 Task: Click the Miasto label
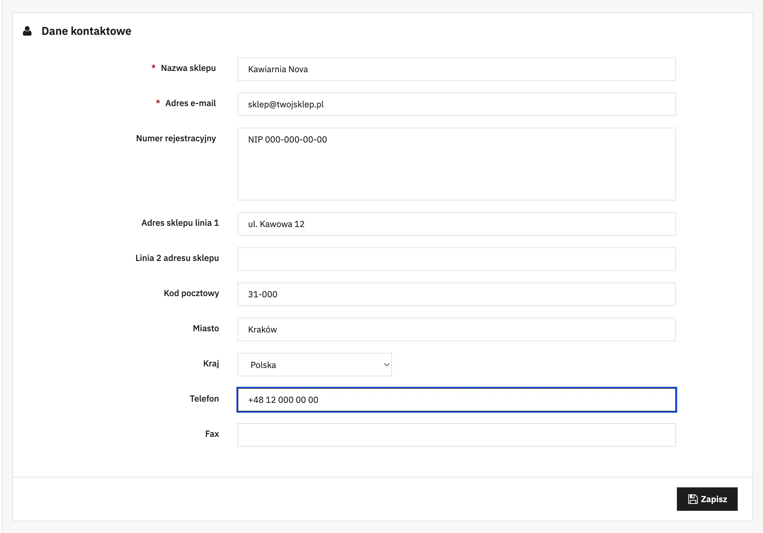[206, 328]
